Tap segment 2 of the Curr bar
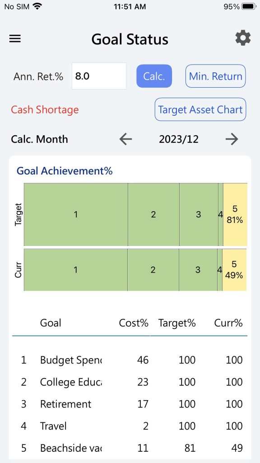The height and width of the screenshot is (463, 260). (153, 270)
